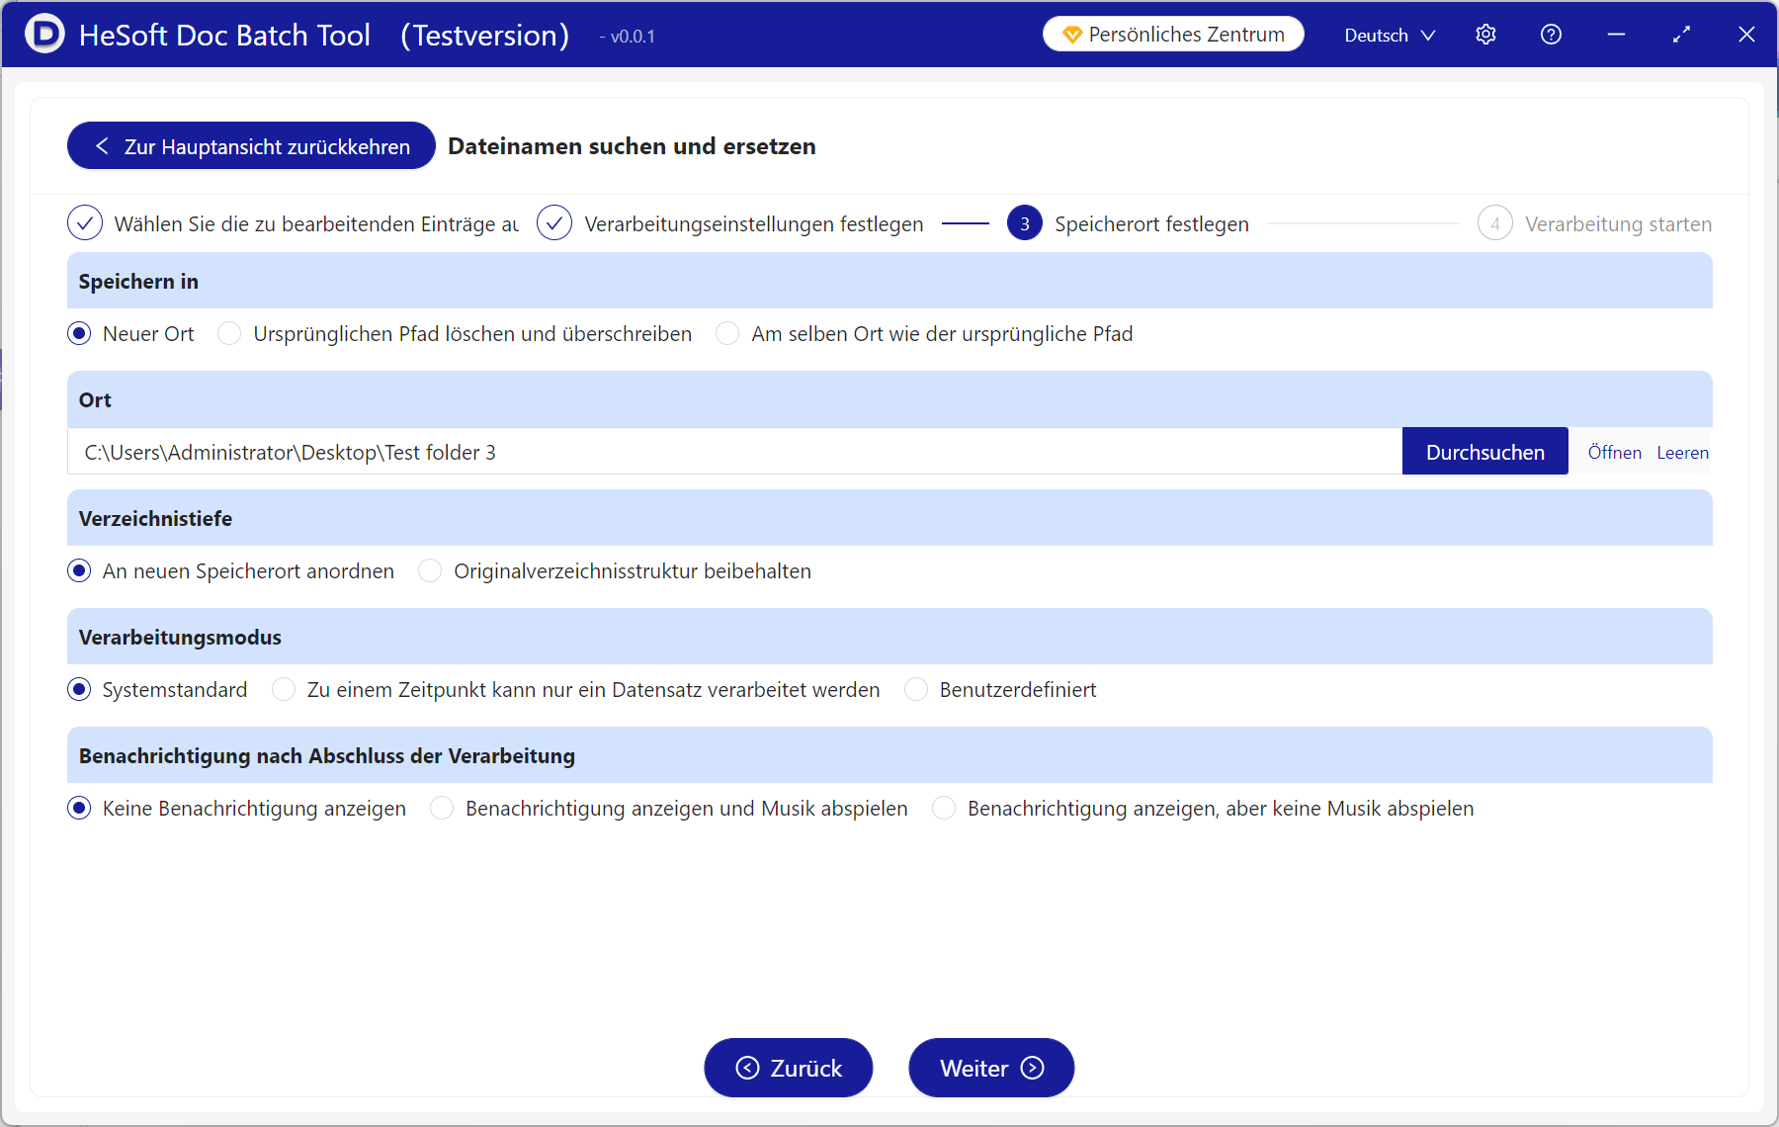Open help with the question mark icon
The image size is (1779, 1127).
(1551, 35)
